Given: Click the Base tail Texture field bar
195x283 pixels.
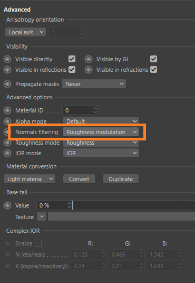Looking at the screenshot, I should point(121,216).
